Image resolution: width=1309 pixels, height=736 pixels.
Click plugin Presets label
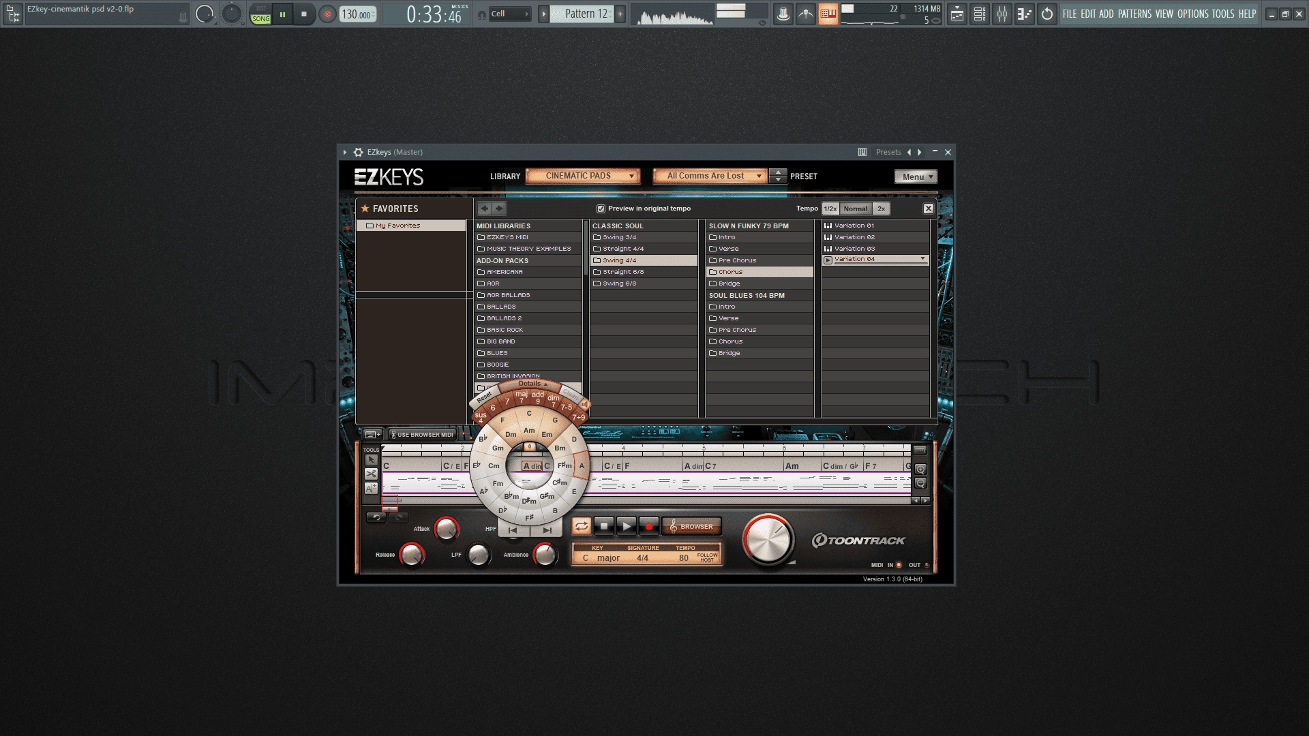pyautogui.click(x=888, y=152)
